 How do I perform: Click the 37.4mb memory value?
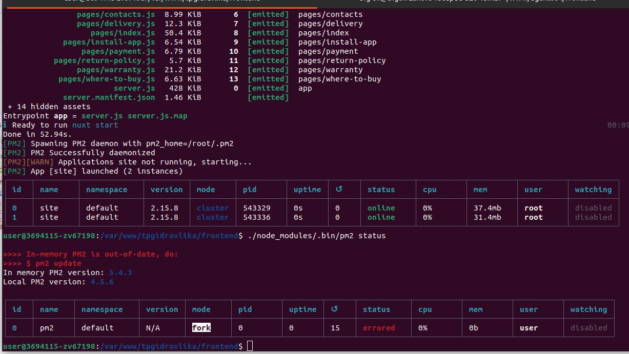488,208
